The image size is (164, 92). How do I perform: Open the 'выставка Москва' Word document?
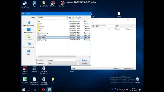click(44, 81)
